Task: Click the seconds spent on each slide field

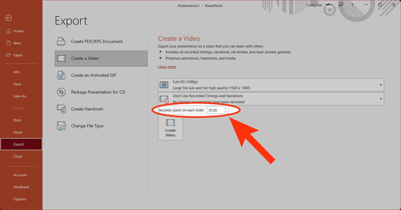Action: [x=215, y=110]
